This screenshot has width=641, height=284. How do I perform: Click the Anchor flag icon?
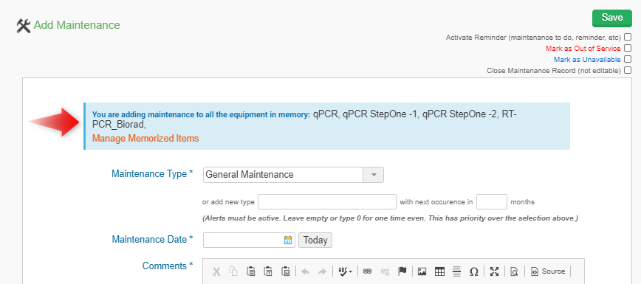(402, 271)
